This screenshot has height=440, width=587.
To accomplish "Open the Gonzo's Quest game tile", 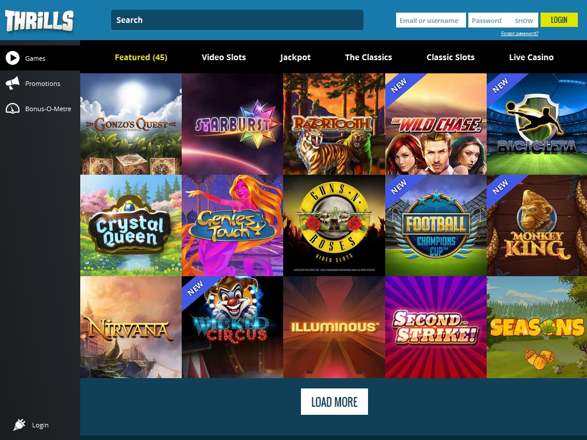I will click(131, 124).
